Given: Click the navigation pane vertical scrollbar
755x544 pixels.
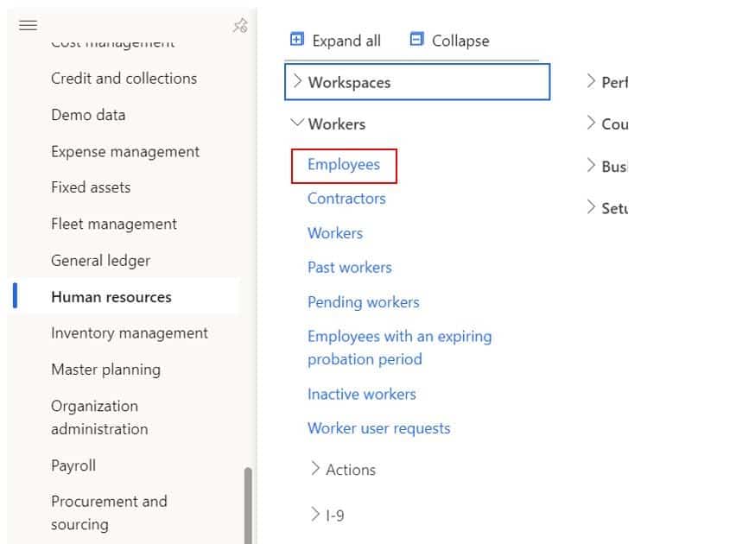Looking at the screenshot, I should point(248,505).
